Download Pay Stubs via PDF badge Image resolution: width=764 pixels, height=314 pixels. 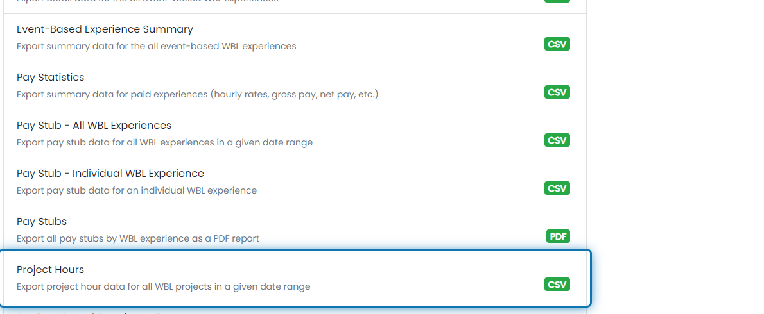tap(558, 236)
